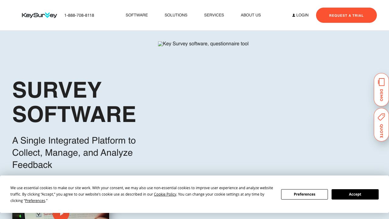Image resolution: width=389 pixels, height=219 pixels.
Task: Click the user icon beside Login
Action: pos(294,15)
